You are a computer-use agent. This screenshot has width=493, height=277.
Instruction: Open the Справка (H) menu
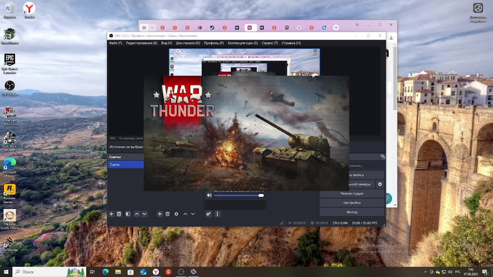coord(291,43)
